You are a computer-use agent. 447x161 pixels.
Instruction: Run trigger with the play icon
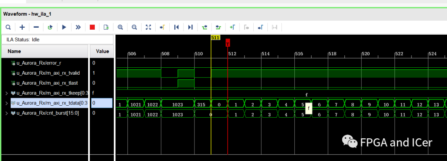tap(64, 27)
